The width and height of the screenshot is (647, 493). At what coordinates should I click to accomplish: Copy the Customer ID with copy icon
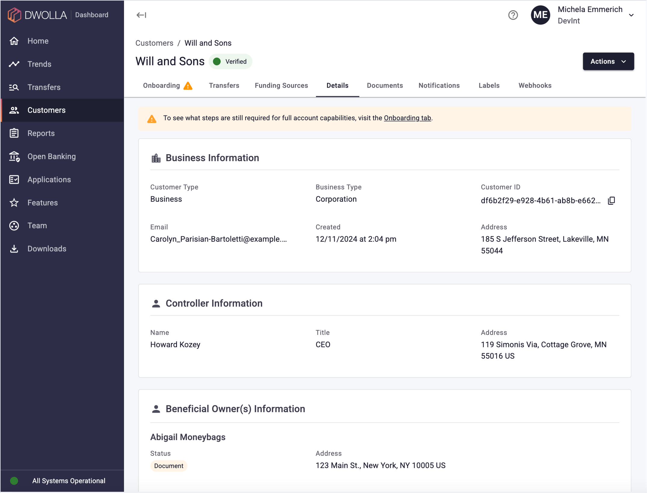[611, 201]
